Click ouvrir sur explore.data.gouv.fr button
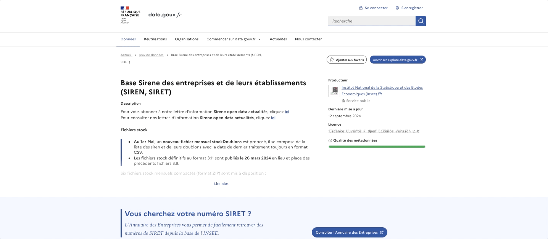The height and width of the screenshot is (239, 548). (398, 60)
